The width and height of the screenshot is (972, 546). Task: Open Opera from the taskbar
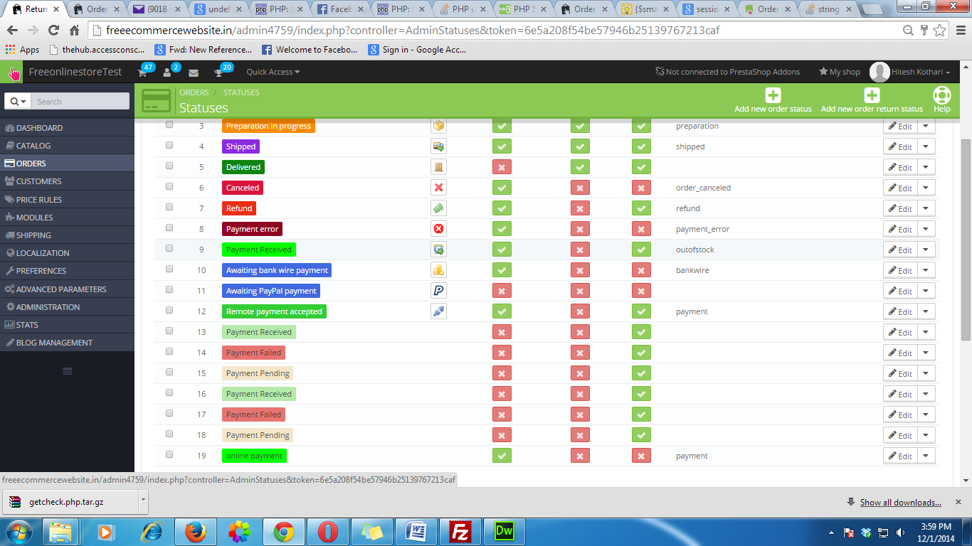pyautogui.click(x=327, y=531)
